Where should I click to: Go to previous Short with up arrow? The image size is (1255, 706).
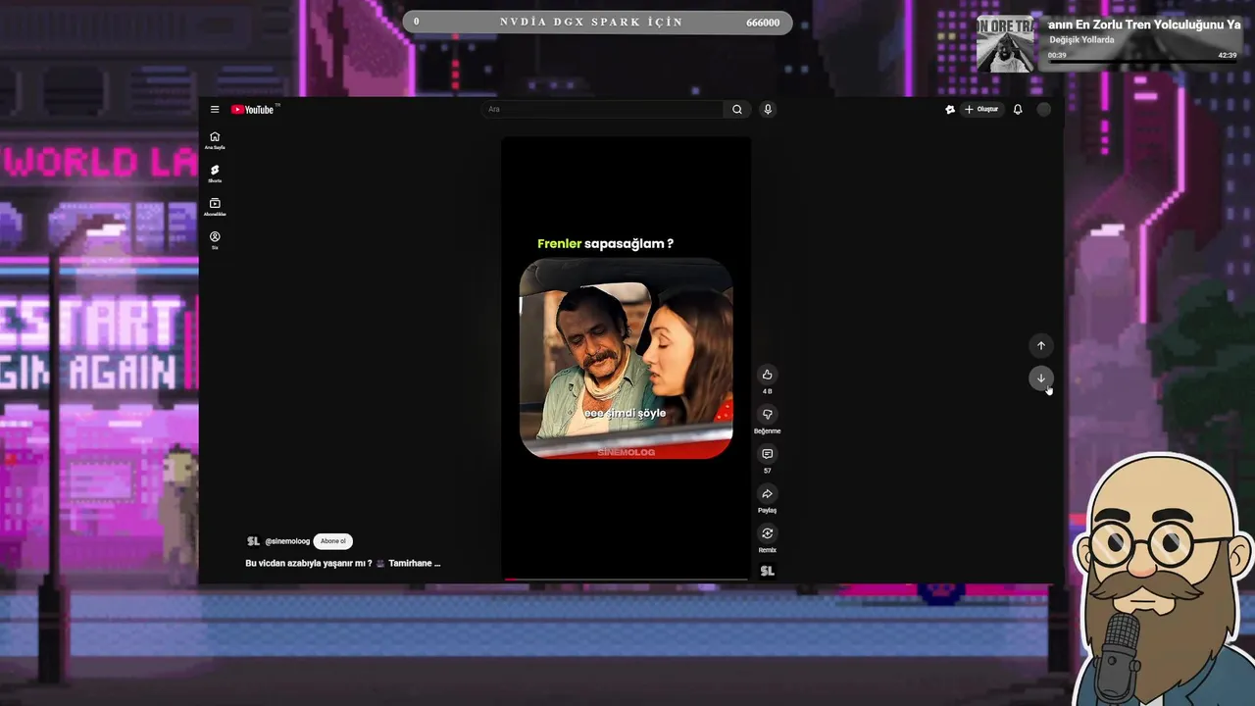click(x=1041, y=345)
